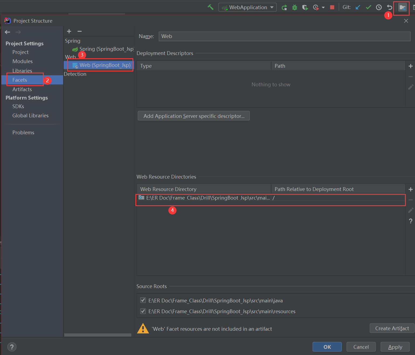Click the facet list horizontal scrollbar
The height and width of the screenshot is (355, 415).
tap(98, 335)
